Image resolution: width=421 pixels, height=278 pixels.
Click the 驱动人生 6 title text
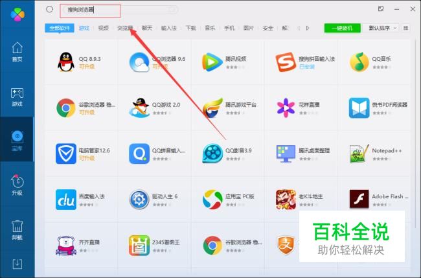point(165,196)
